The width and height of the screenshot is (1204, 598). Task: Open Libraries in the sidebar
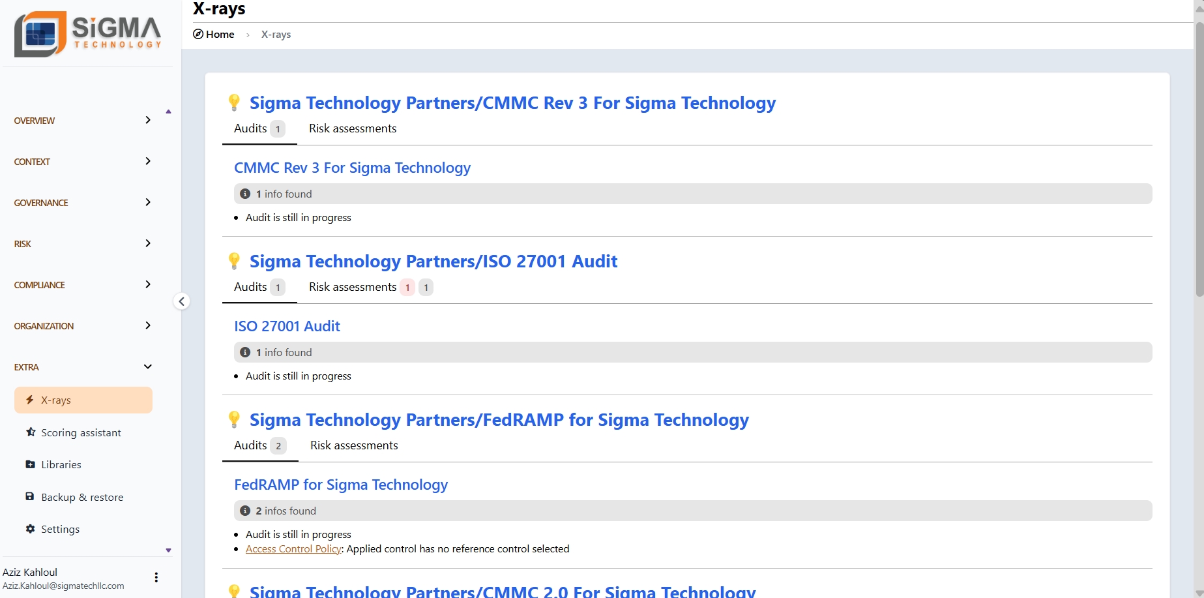pyautogui.click(x=61, y=464)
